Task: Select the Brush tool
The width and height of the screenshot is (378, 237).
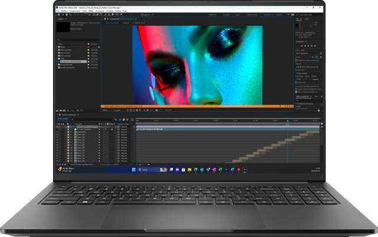Action: 105,15
